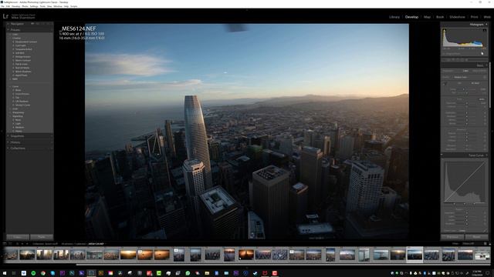The image size is (494, 277).
Task: Hide the module picker with top edge arrow
Action: point(247,10)
